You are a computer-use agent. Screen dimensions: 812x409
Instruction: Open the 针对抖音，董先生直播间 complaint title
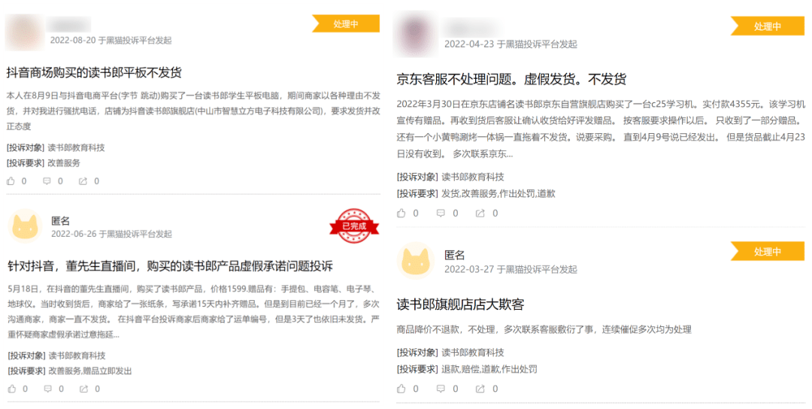point(170,266)
